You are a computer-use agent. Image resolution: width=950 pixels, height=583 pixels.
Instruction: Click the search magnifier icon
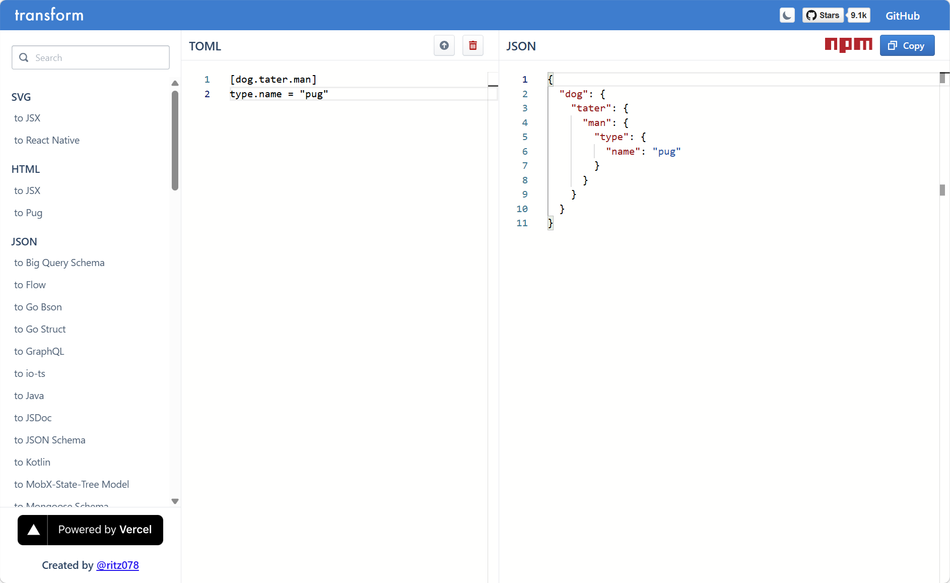click(24, 58)
